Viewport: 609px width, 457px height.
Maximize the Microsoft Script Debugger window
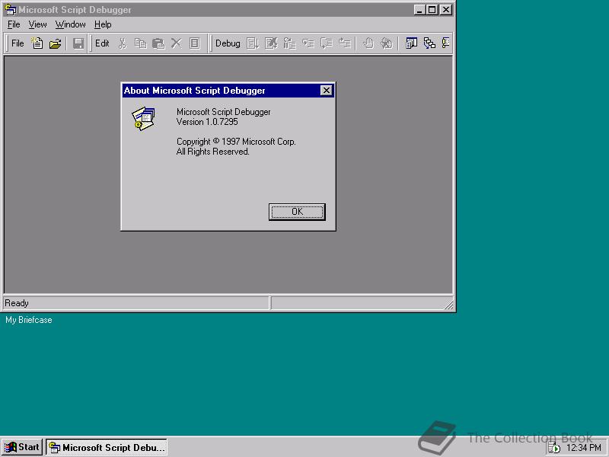pyautogui.click(x=432, y=10)
